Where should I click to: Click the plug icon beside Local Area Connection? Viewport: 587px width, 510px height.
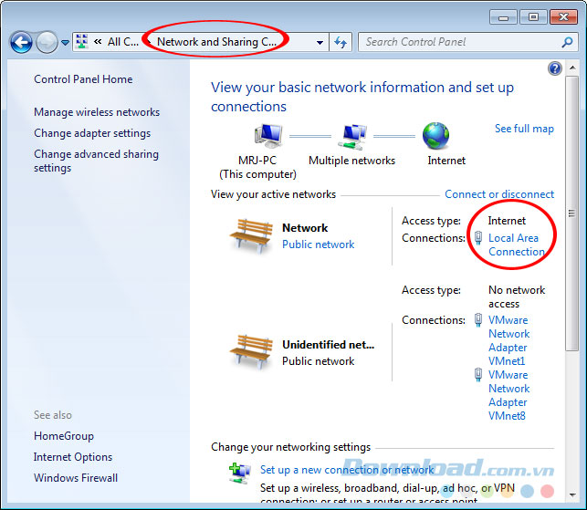click(x=478, y=238)
